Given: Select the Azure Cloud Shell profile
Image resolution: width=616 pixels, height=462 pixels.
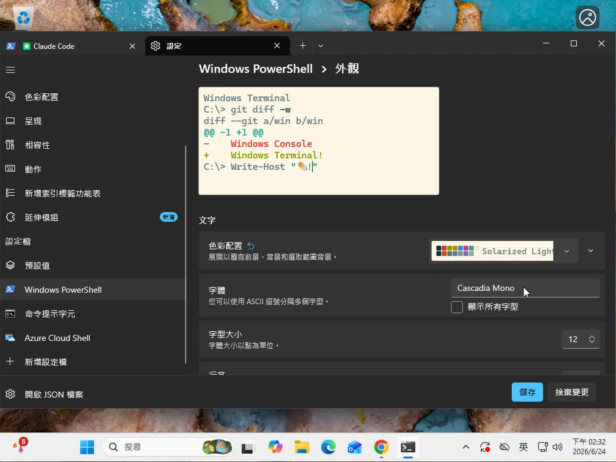Looking at the screenshot, I should (92, 338).
